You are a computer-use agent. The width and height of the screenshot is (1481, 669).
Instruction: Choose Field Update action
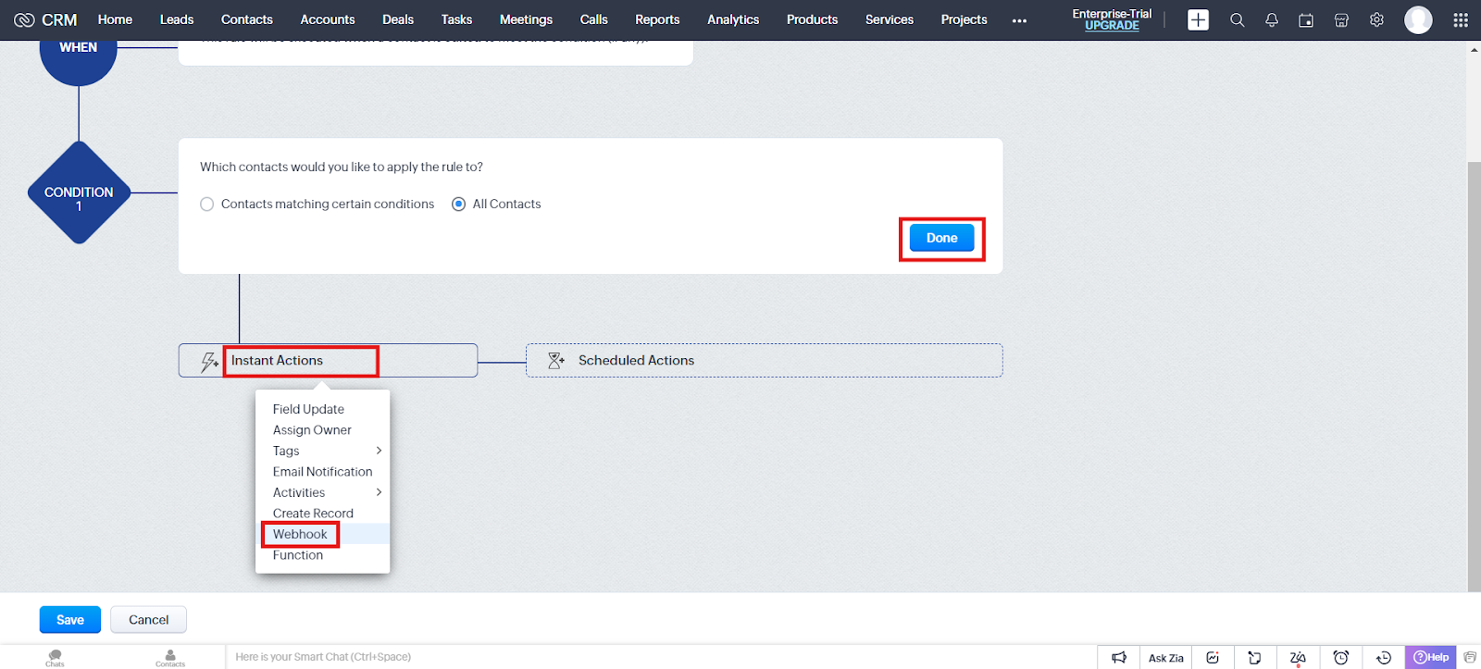pos(308,409)
